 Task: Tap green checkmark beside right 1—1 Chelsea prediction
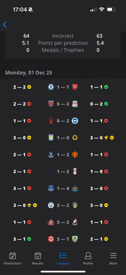pyautogui.click(x=106, y=87)
